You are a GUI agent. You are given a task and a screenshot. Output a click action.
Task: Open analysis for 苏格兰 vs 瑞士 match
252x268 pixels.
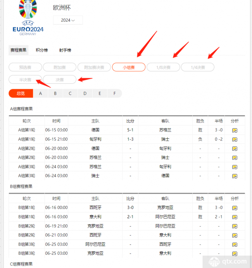tap(235, 158)
